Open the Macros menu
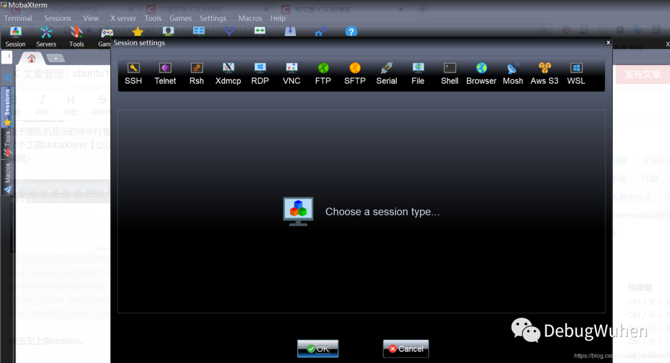Image resolution: width=670 pixels, height=363 pixels. [250, 19]
